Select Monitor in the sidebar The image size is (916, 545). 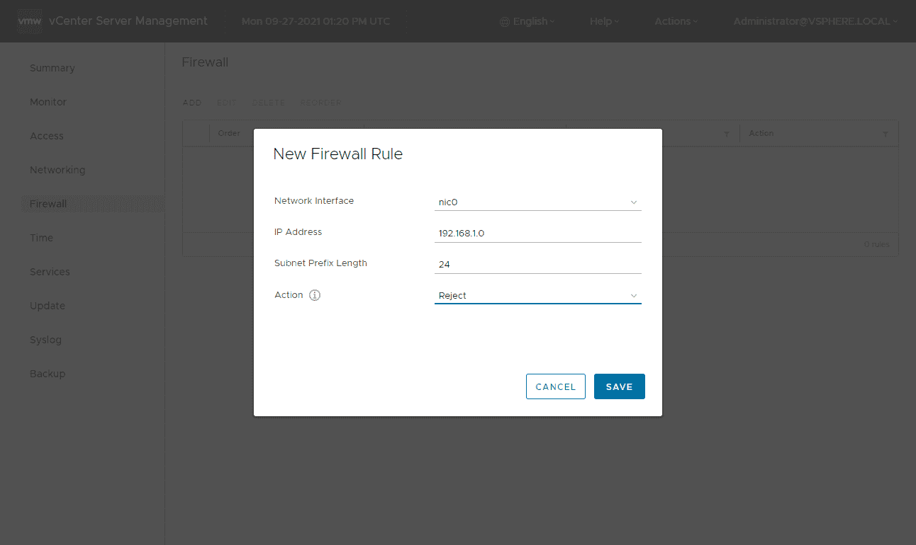[x=48, y=102]
